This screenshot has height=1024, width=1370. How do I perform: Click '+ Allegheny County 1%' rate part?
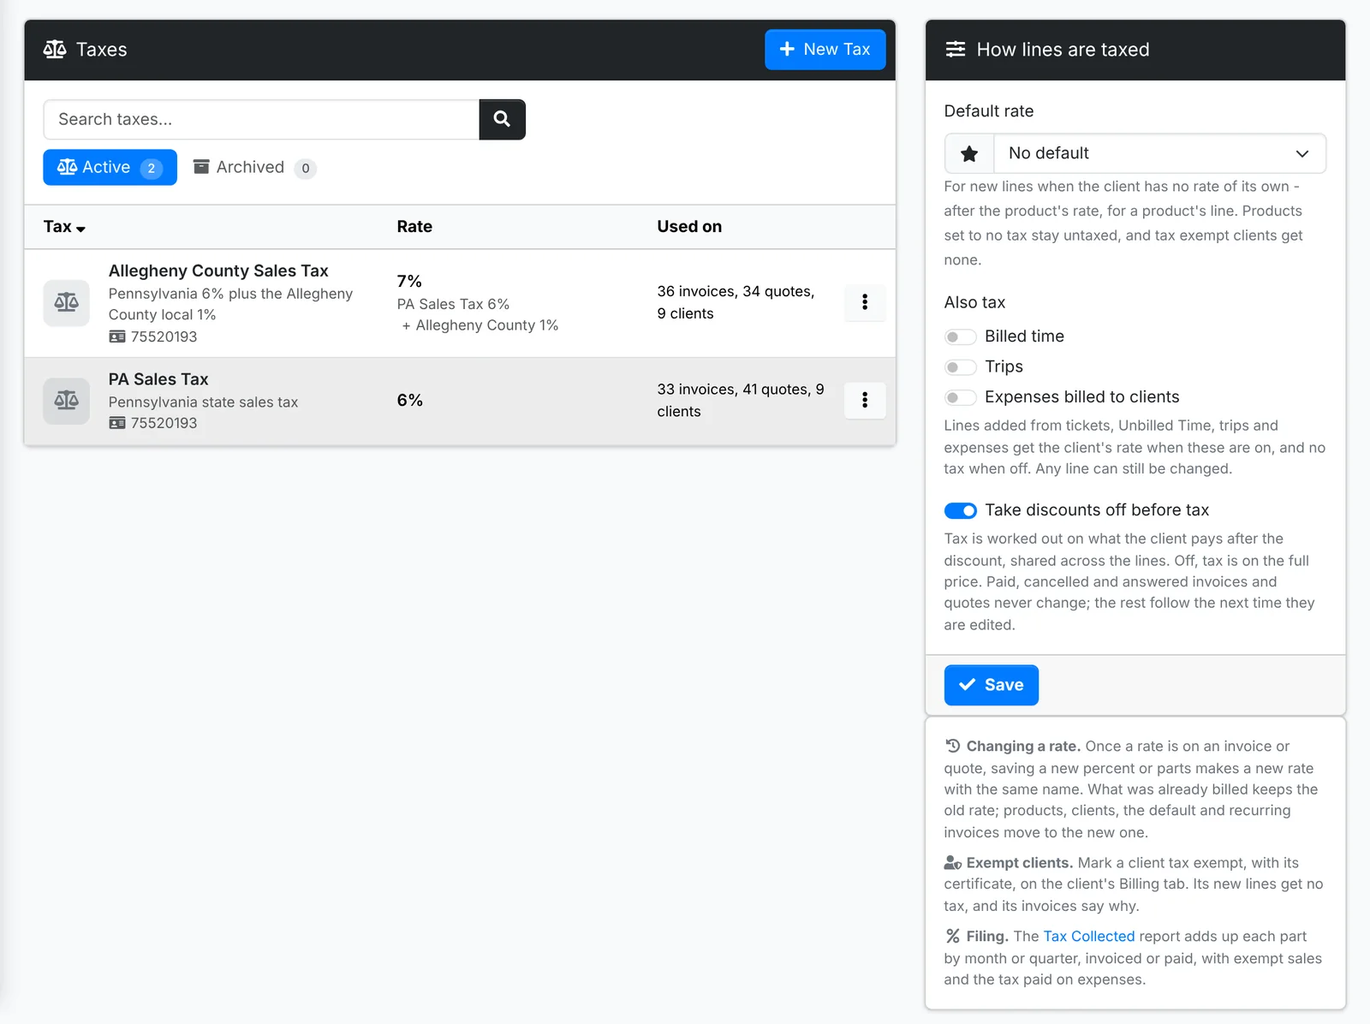coord(479,325)
